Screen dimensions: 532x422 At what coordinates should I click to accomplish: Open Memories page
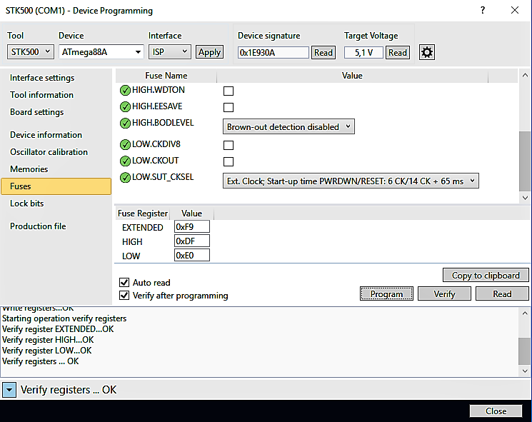pos(29,169)
